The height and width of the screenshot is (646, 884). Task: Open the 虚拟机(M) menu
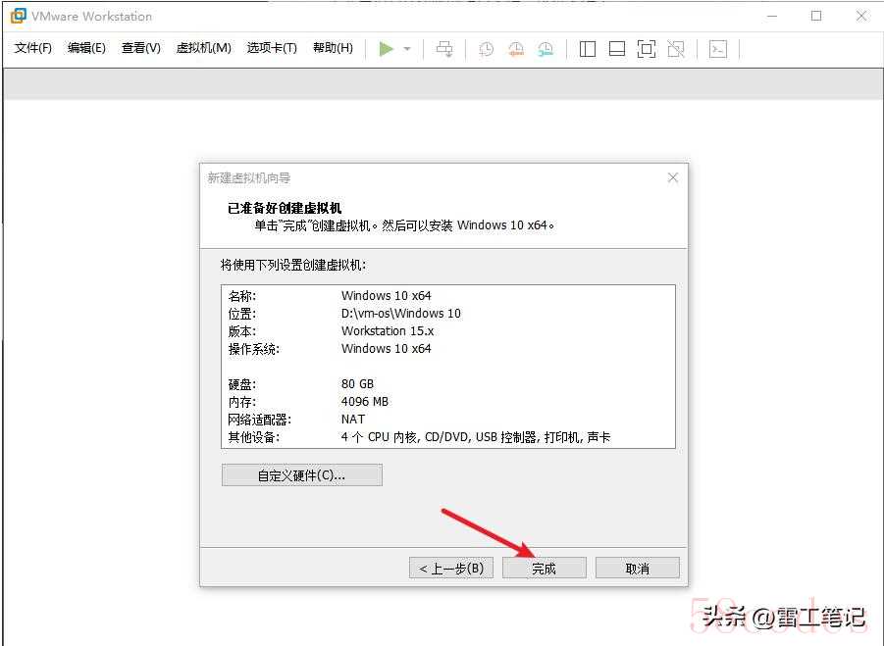coord(203,48)
